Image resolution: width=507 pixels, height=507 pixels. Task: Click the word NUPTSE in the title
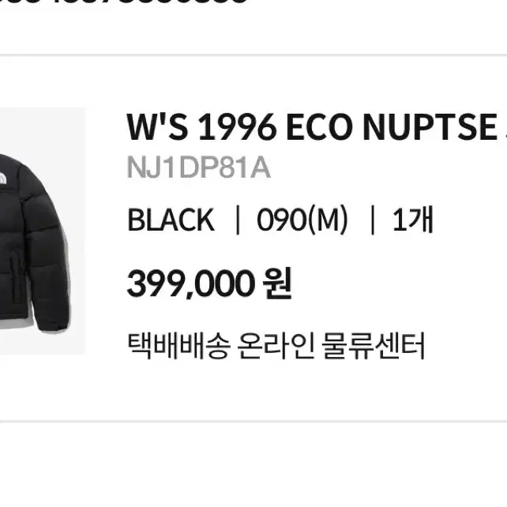pos(430,127)
